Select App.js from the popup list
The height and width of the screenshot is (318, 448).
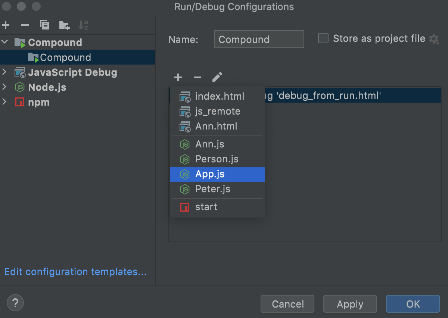point(217,174)
